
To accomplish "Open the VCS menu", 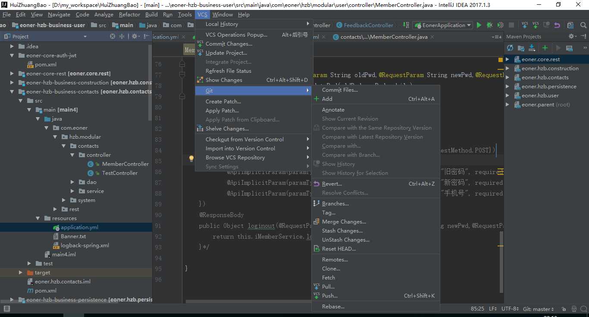I will [202, 14].
